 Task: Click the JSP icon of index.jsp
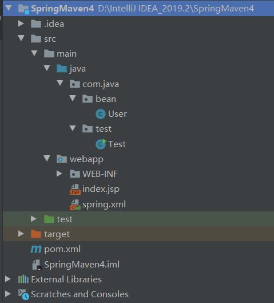pyautogui.click(x=75, y=189)
